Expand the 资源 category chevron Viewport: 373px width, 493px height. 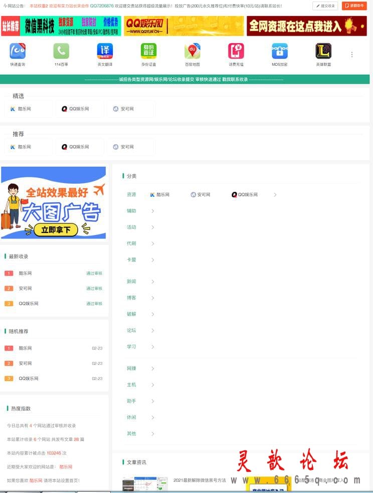point(275,195)
